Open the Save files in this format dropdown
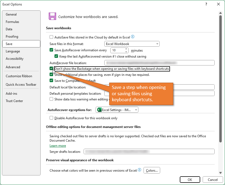The width and height of the screenshot is (225, 185). pos(132,44)
